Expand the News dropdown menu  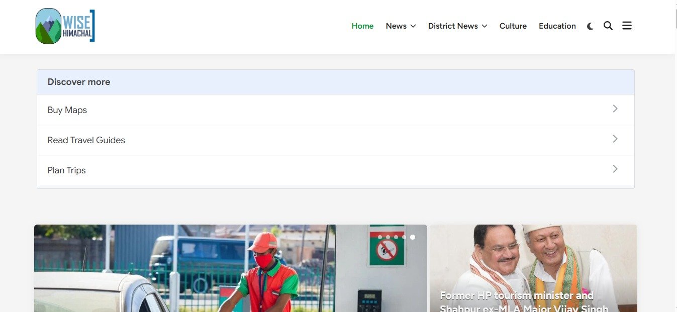(401, 26)
